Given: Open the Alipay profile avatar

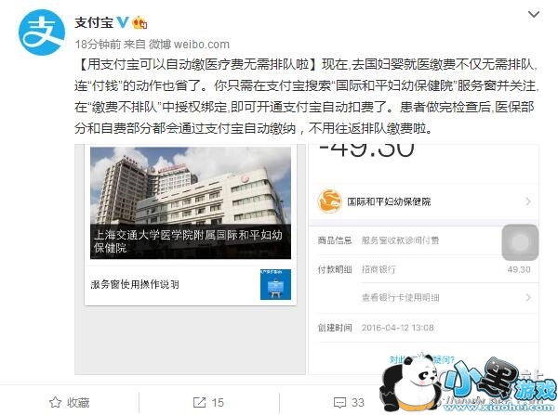Looking at the screenshot, I should pyautogui.click(x=42, y=32).
